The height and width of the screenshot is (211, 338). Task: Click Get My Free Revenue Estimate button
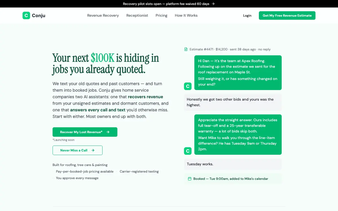point(287,15)
